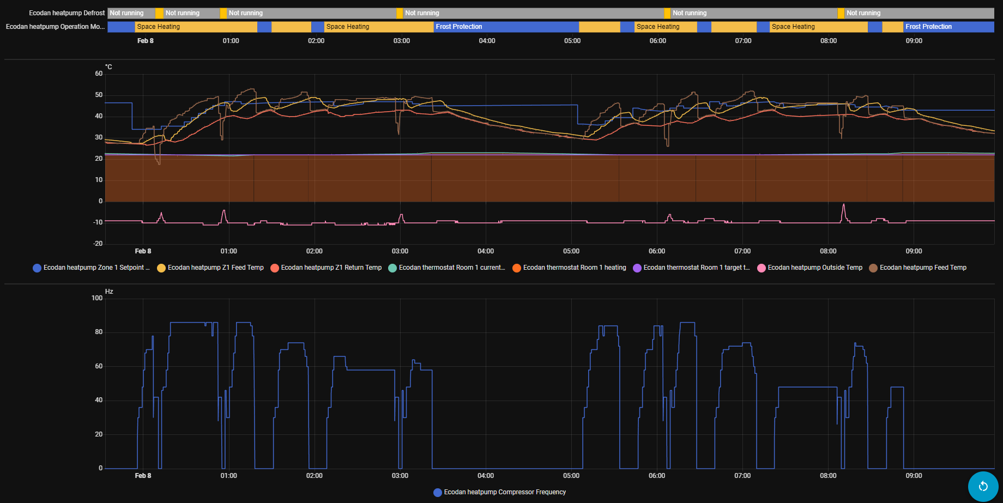Hide the brown Ecodan heatpump Feed Temp series
This screenshot has width=1003, height=503.
point(922,268)
